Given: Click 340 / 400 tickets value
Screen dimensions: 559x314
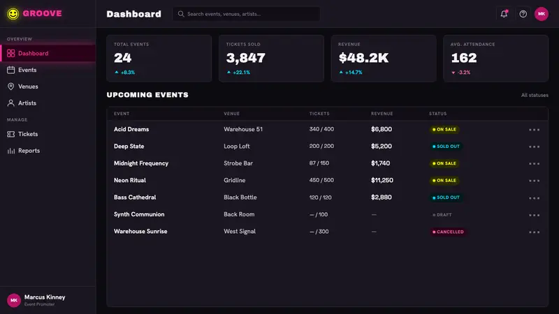Looking at the screenshot, I should point(321,129).
